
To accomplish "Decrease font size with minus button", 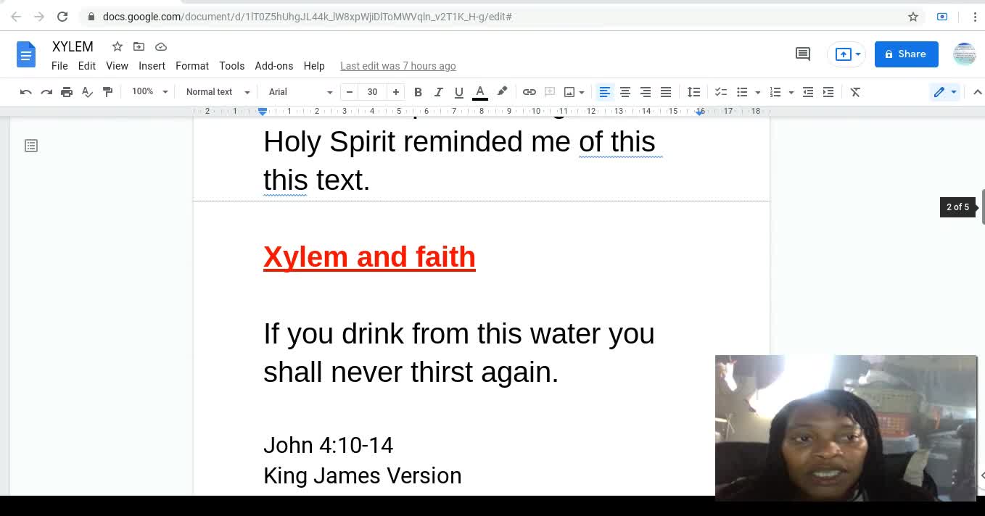I will (350, 92).
